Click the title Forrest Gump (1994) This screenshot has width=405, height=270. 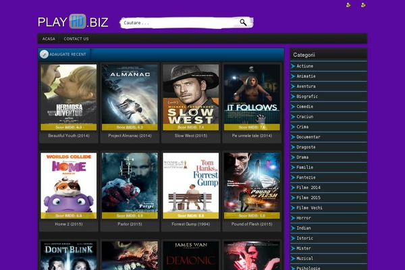click(x=191, y=224)
